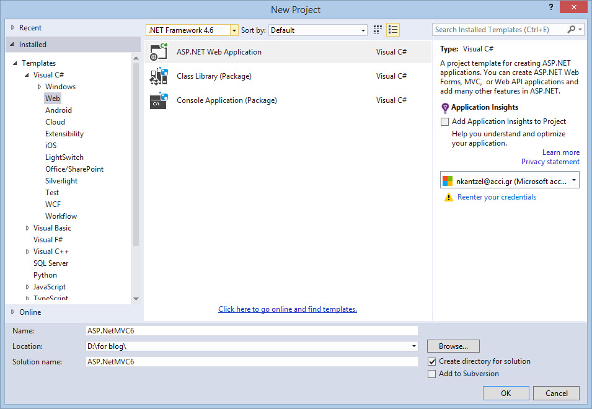The height and width of the screenshot is (409, 592).
Task: Select the Cloud template category
Action: click(55, 122)
